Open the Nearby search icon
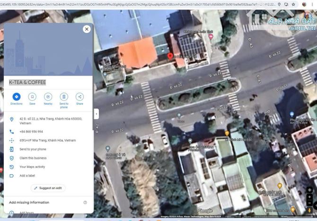The image size is (317, 221). pos(48,97)
